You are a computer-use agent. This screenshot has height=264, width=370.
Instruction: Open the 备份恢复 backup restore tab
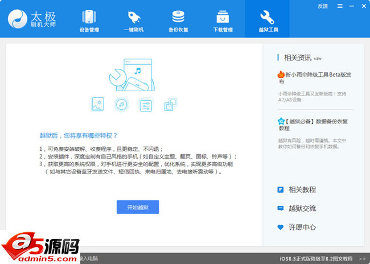click(178, 20)
